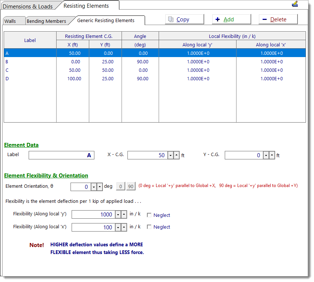
Task: Click the Delete button
Action: click(x=278, y=19)
